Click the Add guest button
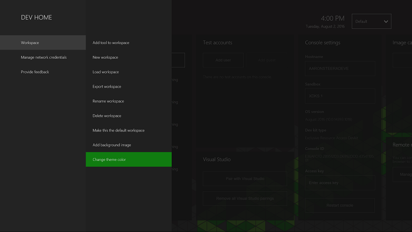 click(267, 60)
